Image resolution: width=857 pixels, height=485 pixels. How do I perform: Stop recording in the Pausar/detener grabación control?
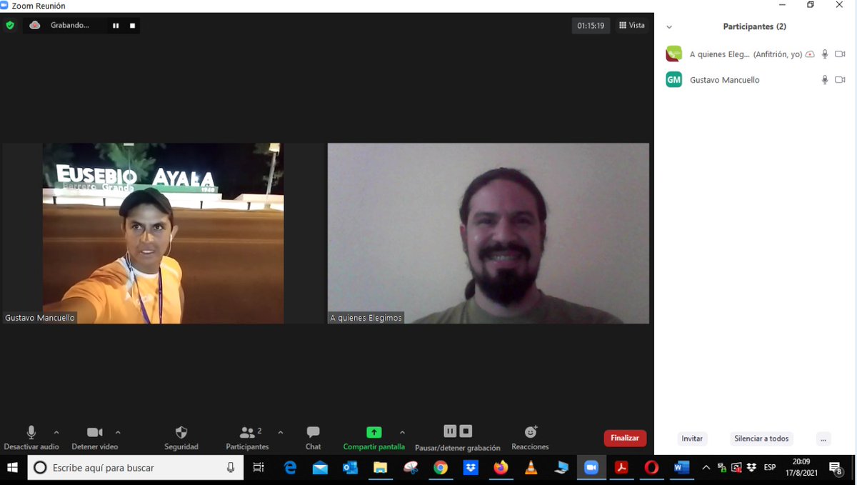(466, 431)
